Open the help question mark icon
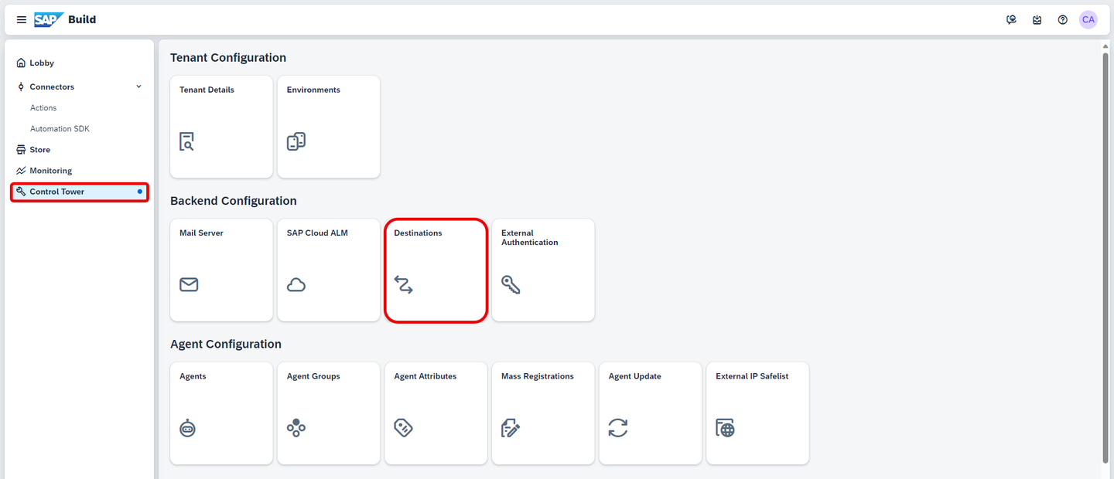Viewport: 1114px width, 479px height. click(1063, 20)
